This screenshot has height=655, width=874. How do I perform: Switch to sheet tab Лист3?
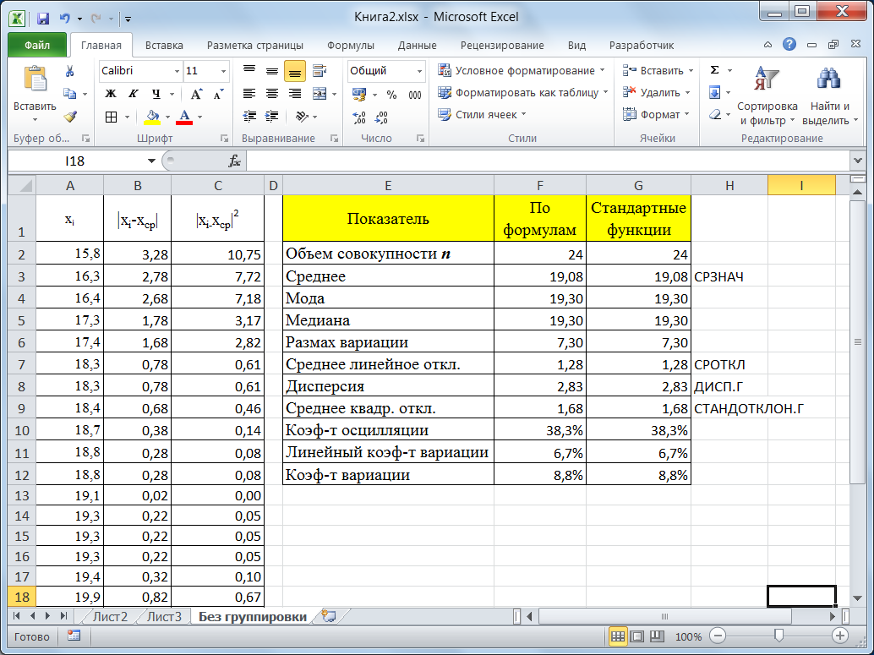tap(165, 616)
